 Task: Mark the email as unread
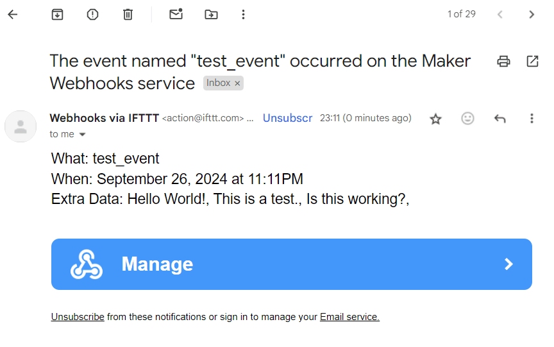176,14
